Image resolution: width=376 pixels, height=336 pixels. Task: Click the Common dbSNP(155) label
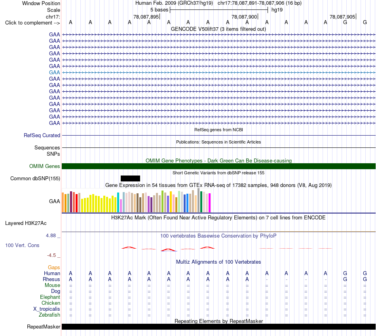(x=35, y=179)
